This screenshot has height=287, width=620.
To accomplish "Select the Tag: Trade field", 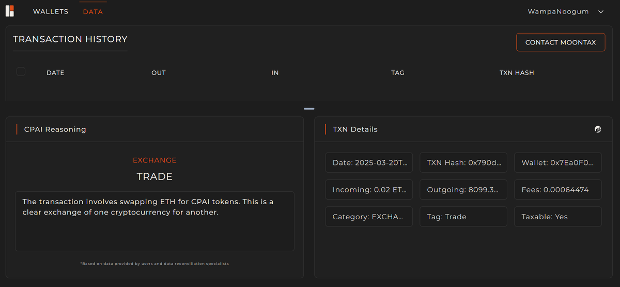I will click(463, 217).
